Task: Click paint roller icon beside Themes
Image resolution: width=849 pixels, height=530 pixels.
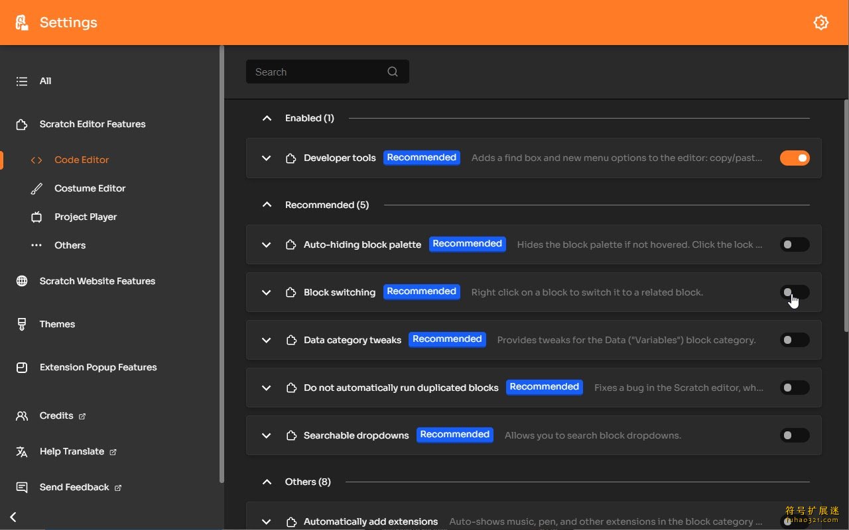Action: pos(22,325)
